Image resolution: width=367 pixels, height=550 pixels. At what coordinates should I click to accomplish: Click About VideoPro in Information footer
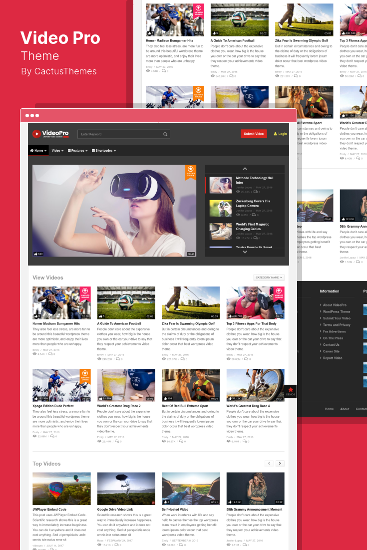point(335,305)
